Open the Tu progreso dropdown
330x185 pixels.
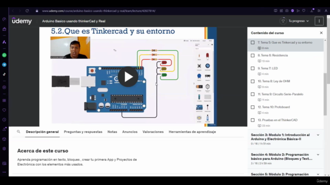[299, 21]
